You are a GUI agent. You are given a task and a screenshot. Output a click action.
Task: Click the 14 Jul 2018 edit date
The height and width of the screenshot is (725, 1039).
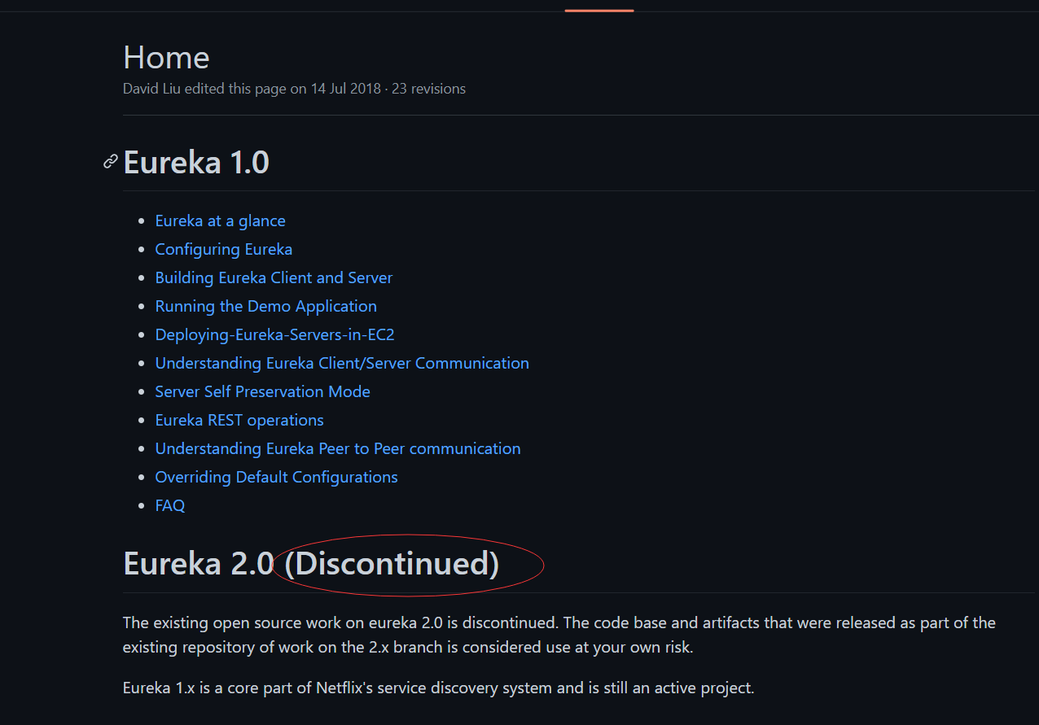345,89
